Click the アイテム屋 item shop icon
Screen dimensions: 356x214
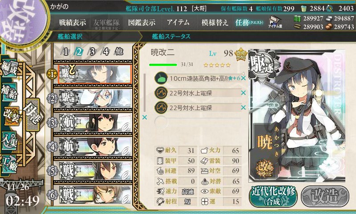[x=275, y=22]
